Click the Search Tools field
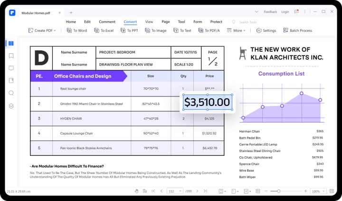 tap(248, 22)
